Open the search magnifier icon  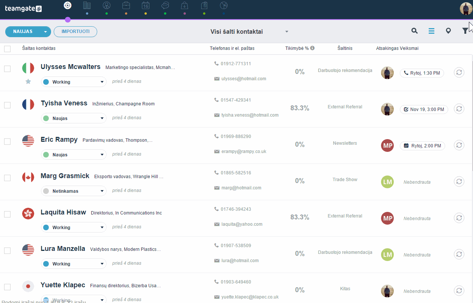(414, 31)
